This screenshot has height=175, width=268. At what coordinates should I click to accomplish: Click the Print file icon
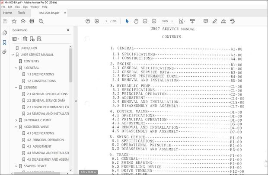point(32,21)
